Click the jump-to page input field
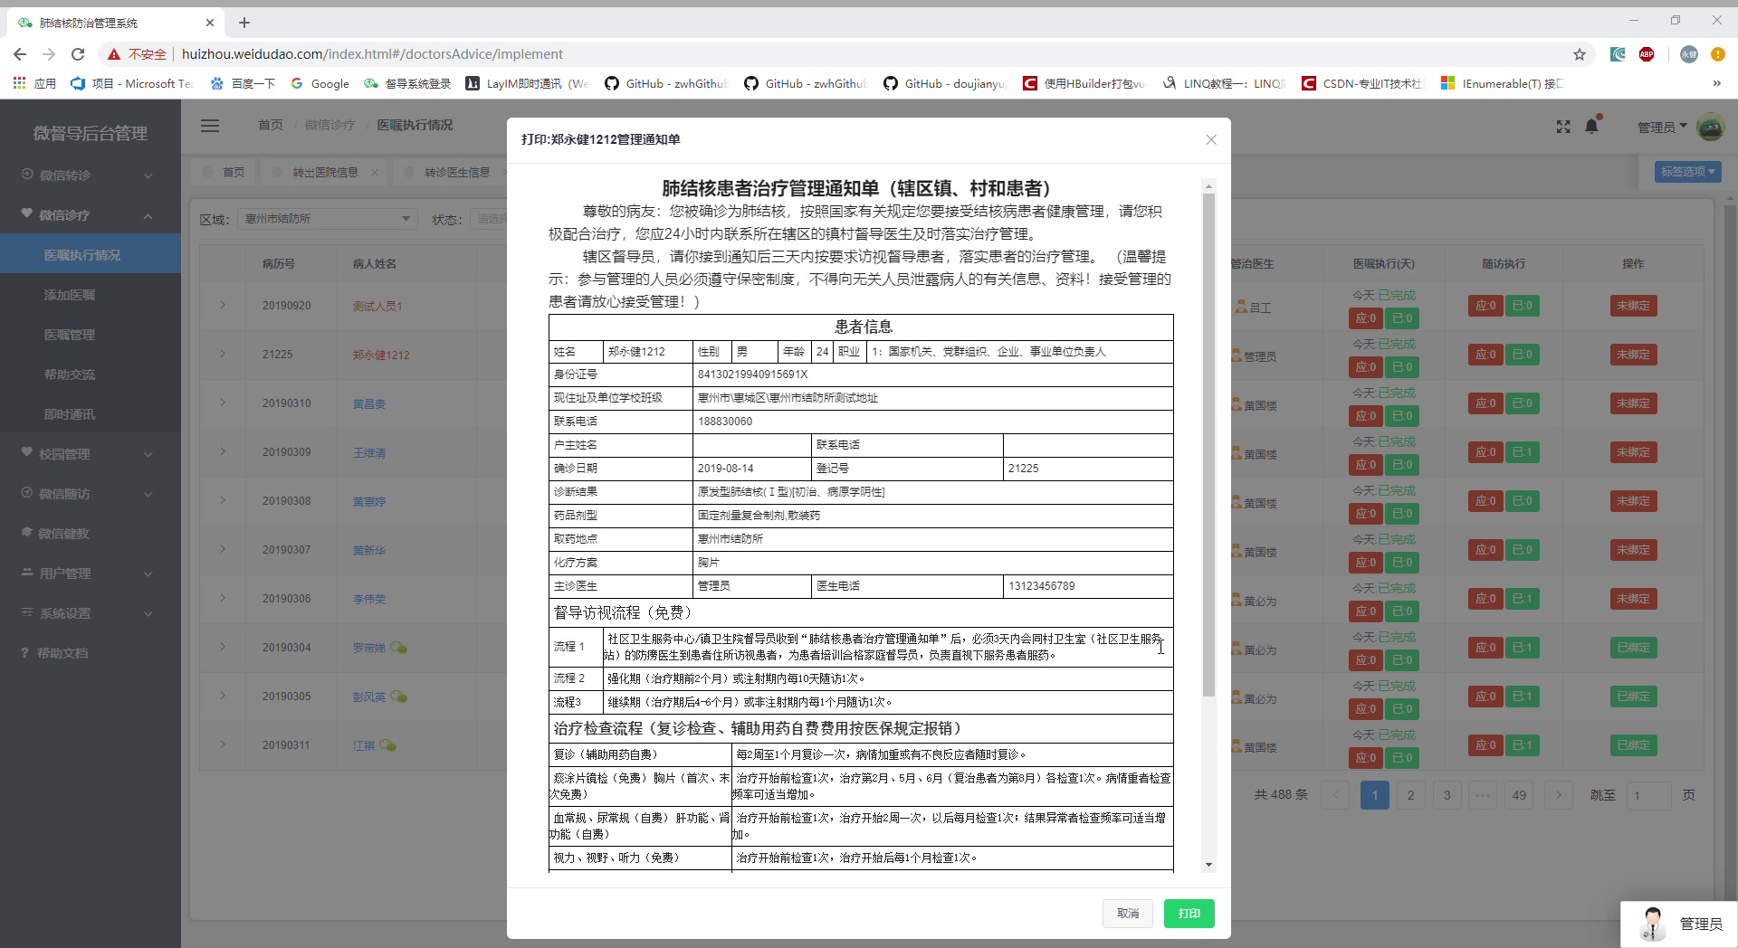Image resolution: width=1738 pixels, height=948 pixels. coord(1648,795)
